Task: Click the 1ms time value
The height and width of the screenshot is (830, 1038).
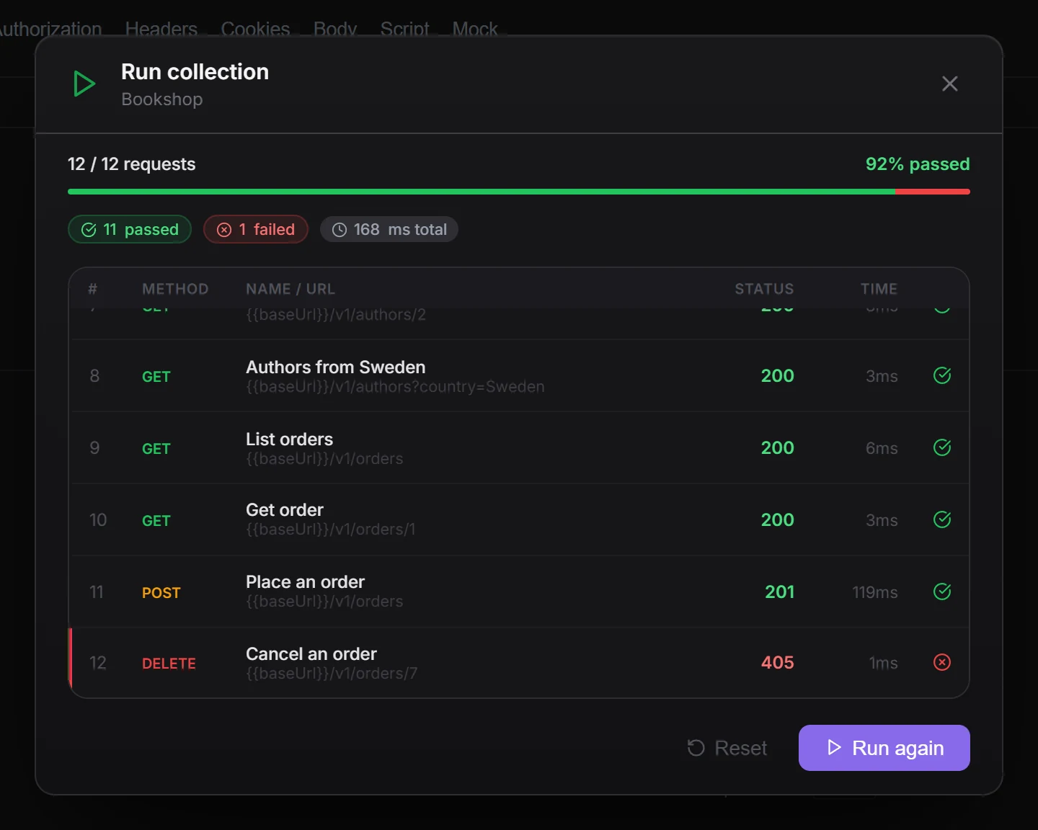Action: click(x=883, y=663)
